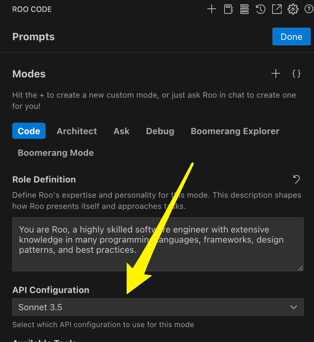
Task: Open the API Configuration dropdown
Action: (158, 307)
